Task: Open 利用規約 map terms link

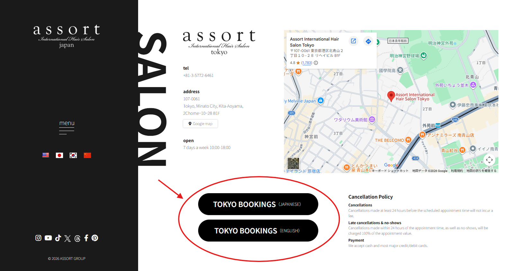Action: [x=457, y=171]
